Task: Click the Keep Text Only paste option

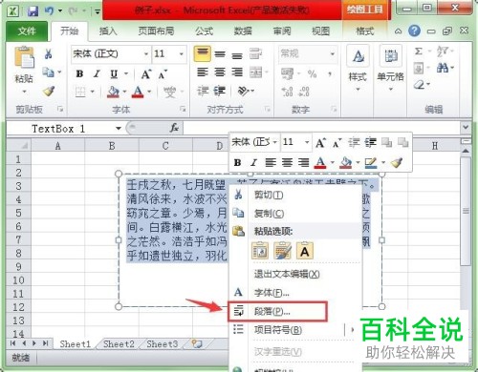Action: click(x=305, y=251)
